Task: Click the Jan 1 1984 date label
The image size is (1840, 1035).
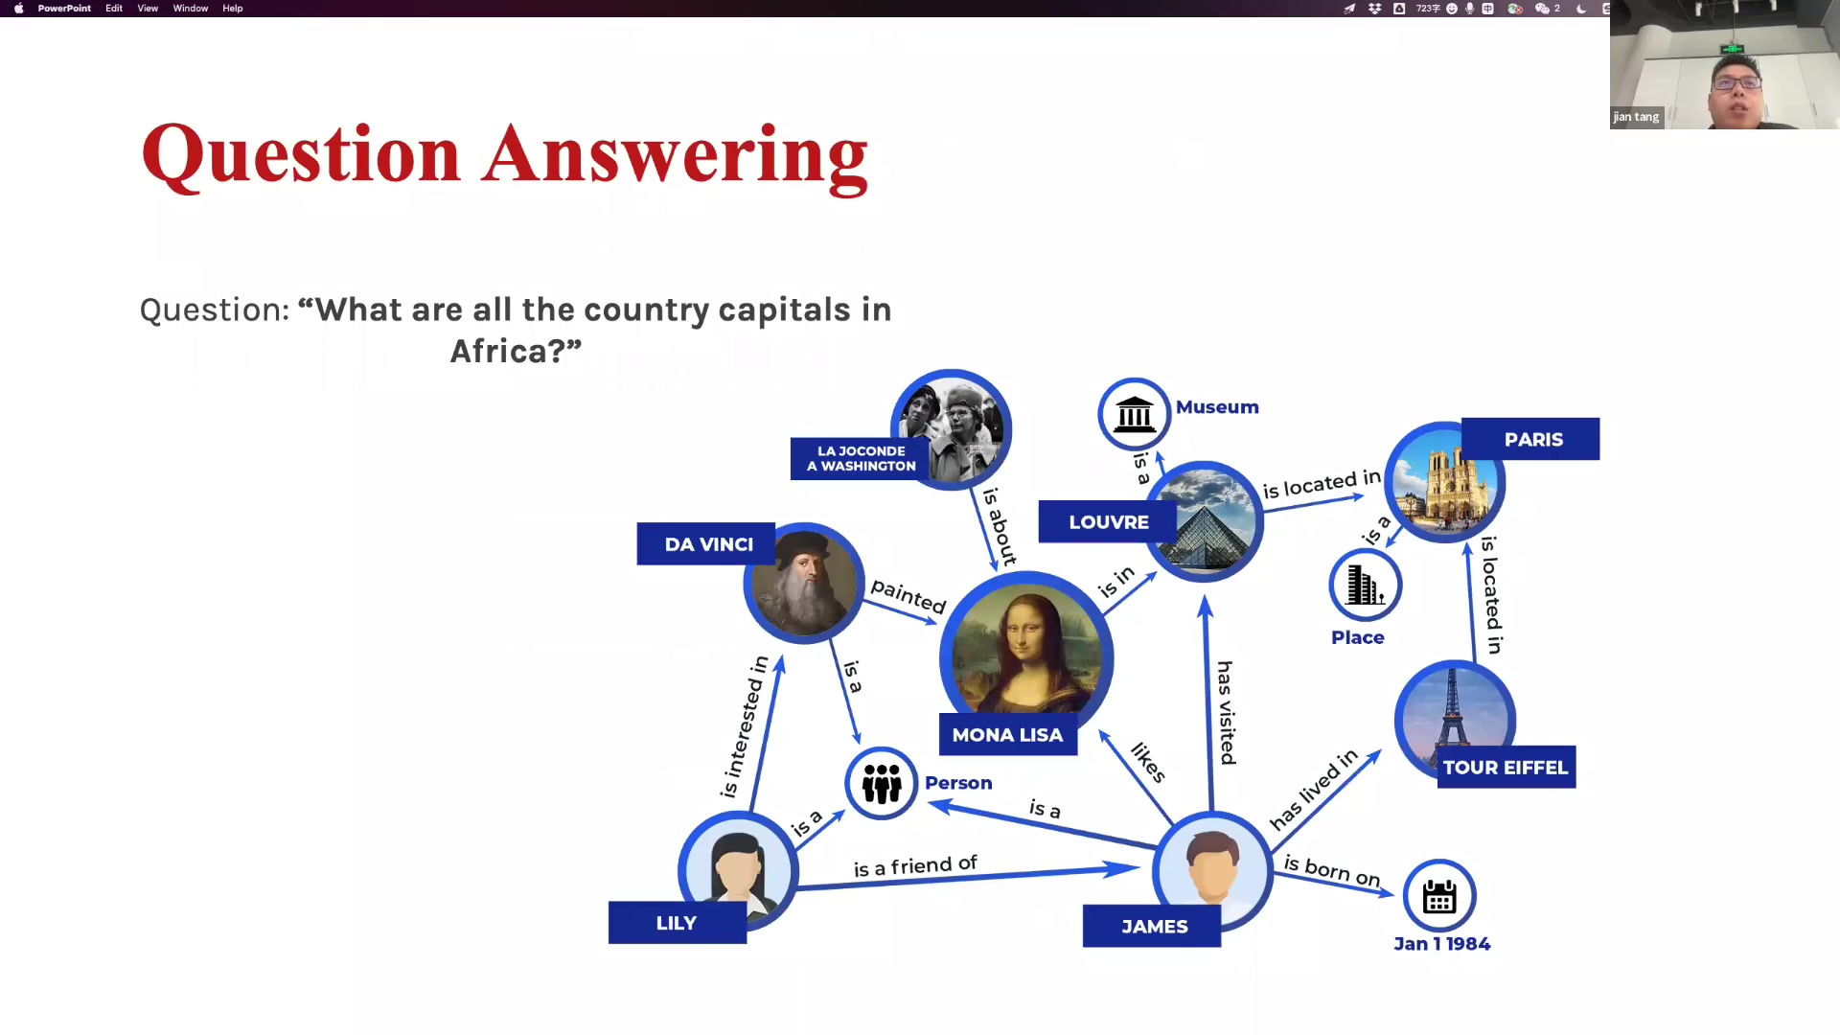Action: pos(1442,944)
